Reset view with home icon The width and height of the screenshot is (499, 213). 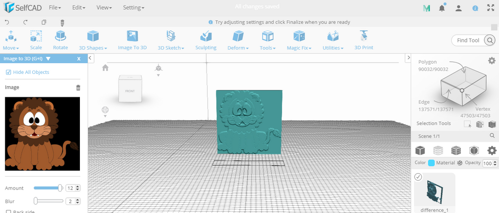click(105, 68)
